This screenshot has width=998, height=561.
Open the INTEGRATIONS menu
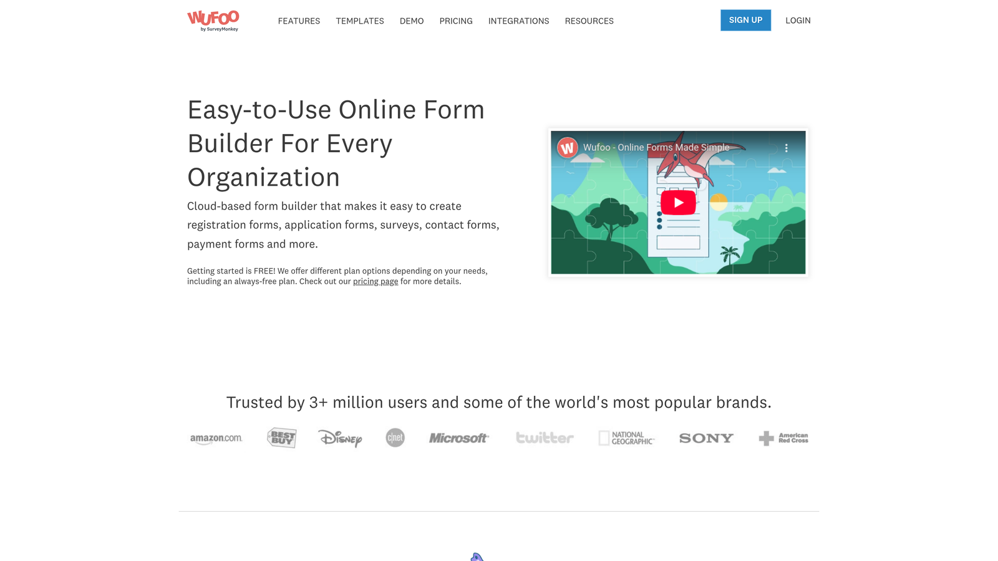(x=518, y=21)
